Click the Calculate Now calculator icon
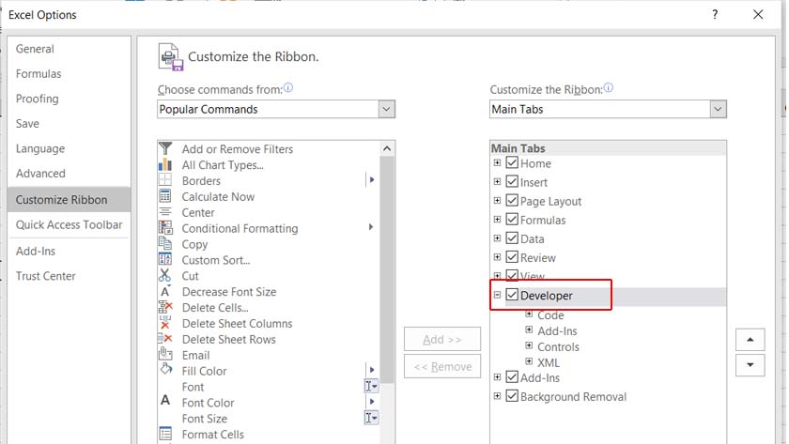Viewport: 789px width, 444px height. click(x=165, y=196)
